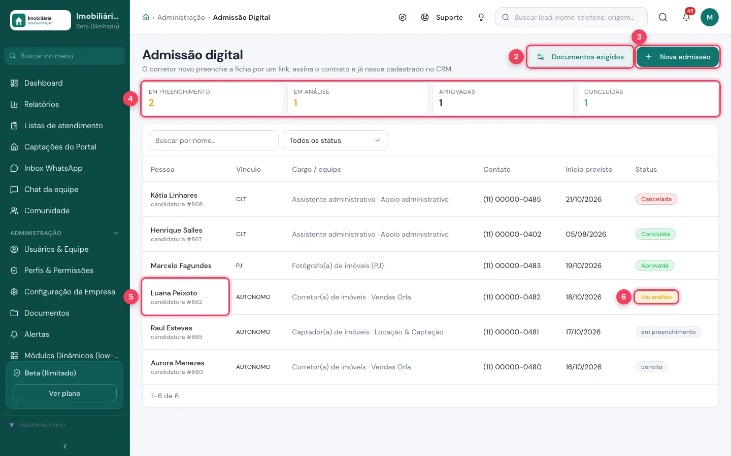
Task: Click the compass icon in top bar
Action: tap(403, 17)
